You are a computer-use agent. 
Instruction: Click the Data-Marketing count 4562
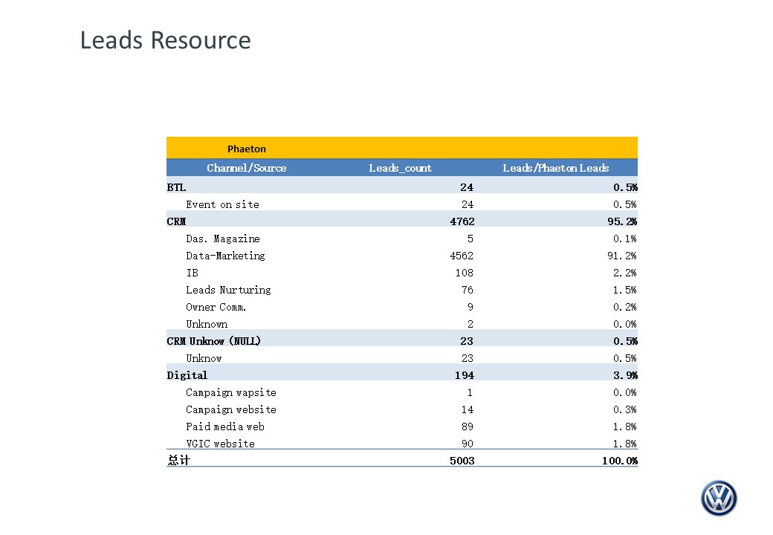point(462,256)
